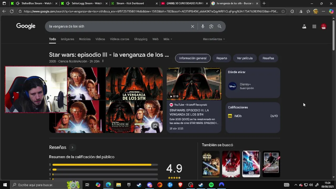
Task: Click the magnifying glass search button
Action: coord(219,27)
